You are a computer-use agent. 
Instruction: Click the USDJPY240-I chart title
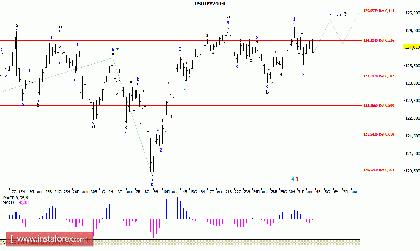pos(210,3)
